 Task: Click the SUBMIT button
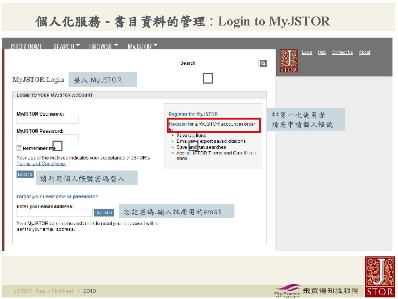[x=104, y=213]
